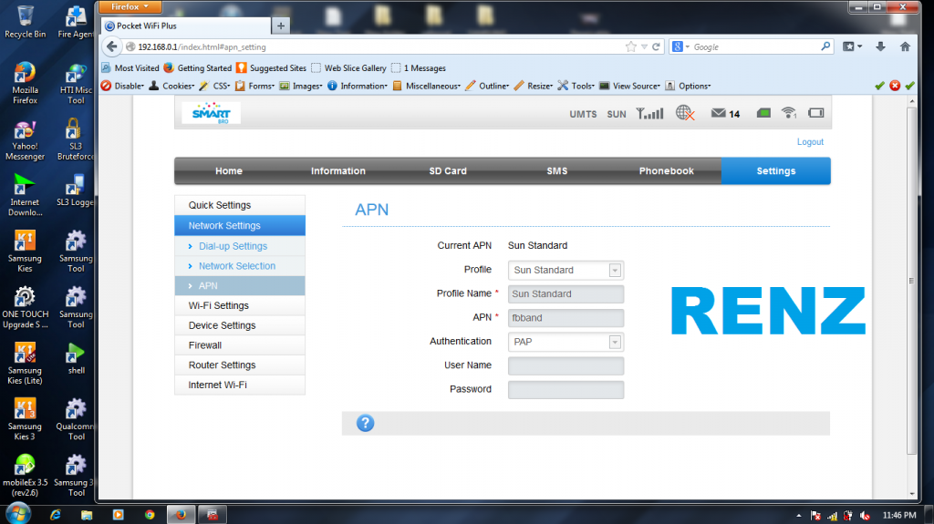Click the APN input field containing fbband

566,318
